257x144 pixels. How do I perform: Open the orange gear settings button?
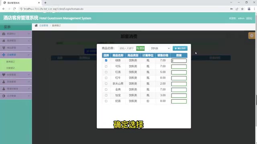tap(252, 36)
